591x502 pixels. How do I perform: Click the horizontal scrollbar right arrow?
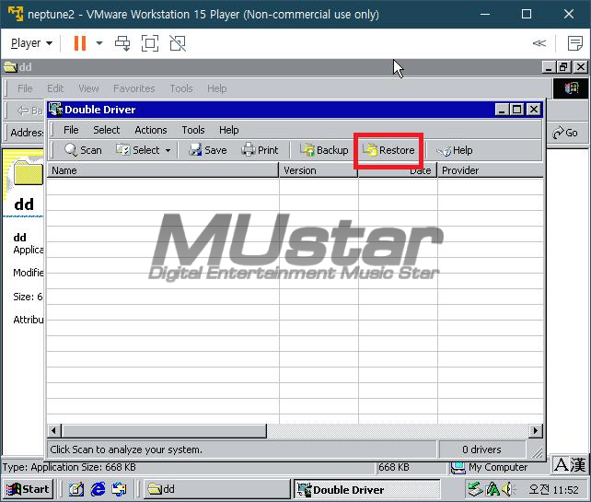pyautogui.click(x=536, y=431)
